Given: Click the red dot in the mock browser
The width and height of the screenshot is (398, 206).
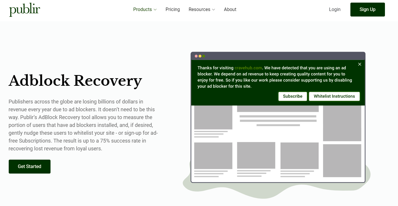Looking at the screenshot, I should tap(196, 56).
